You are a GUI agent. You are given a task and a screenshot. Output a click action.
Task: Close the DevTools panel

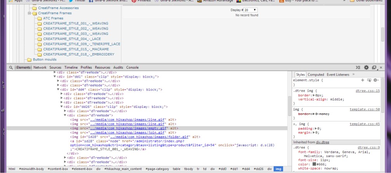click(381, 67)
